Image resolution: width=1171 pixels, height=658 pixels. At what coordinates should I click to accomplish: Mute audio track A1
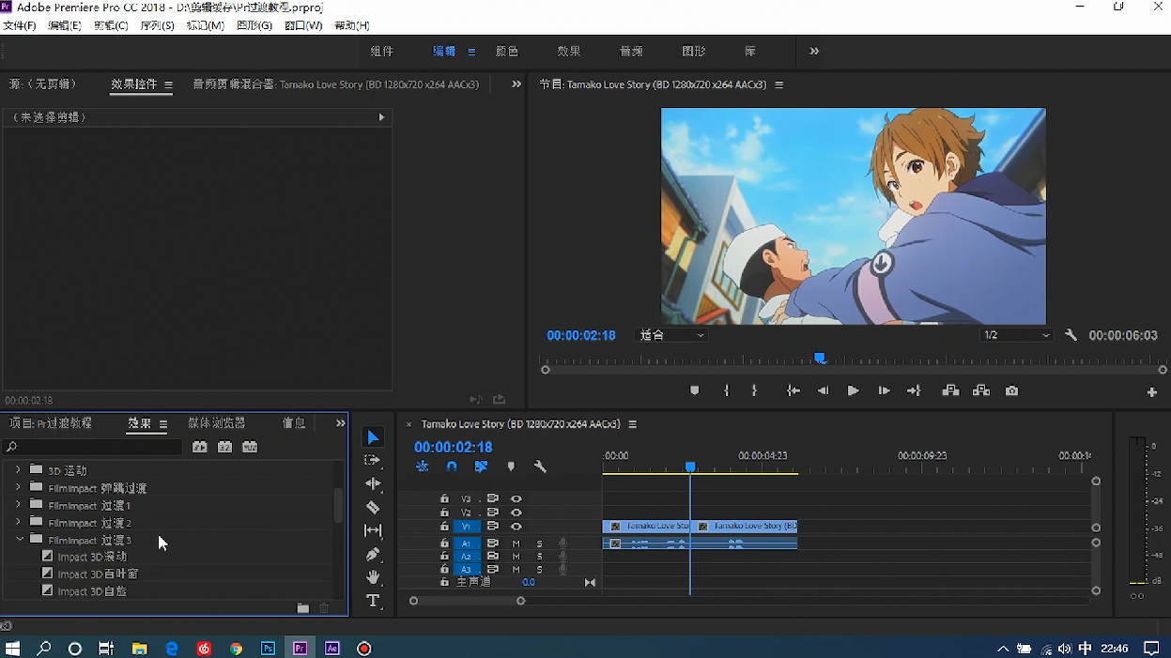pyautogui.click(x=516, y=543)
